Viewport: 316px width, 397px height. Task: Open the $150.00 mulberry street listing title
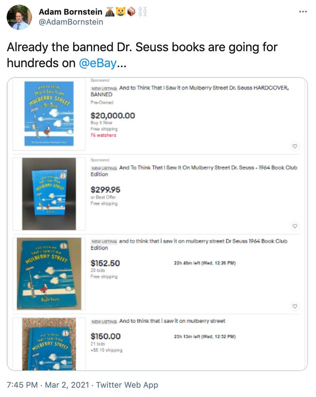172,321
